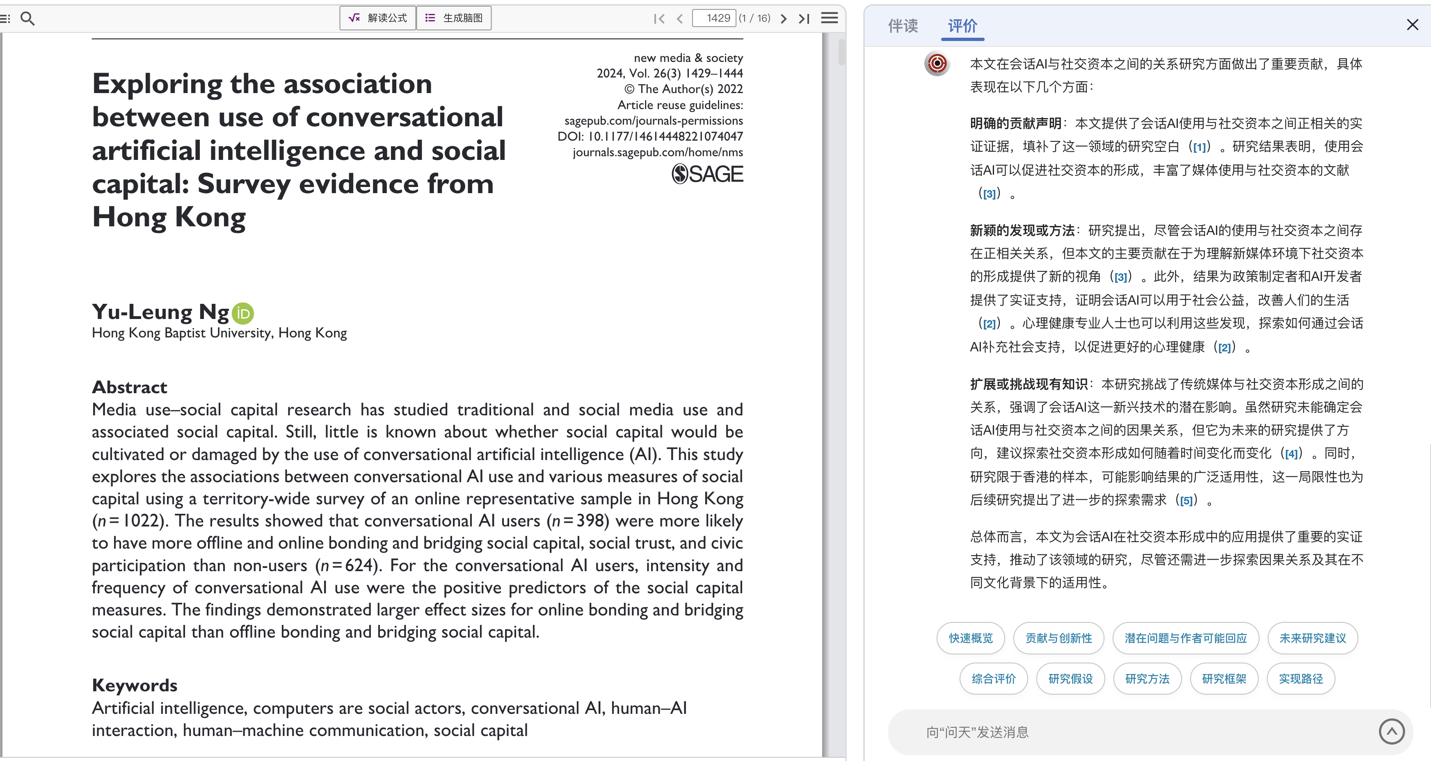Switch to the 伴读 tab
The height and width of the screenshot is (761, 1431).
point(903,25)
